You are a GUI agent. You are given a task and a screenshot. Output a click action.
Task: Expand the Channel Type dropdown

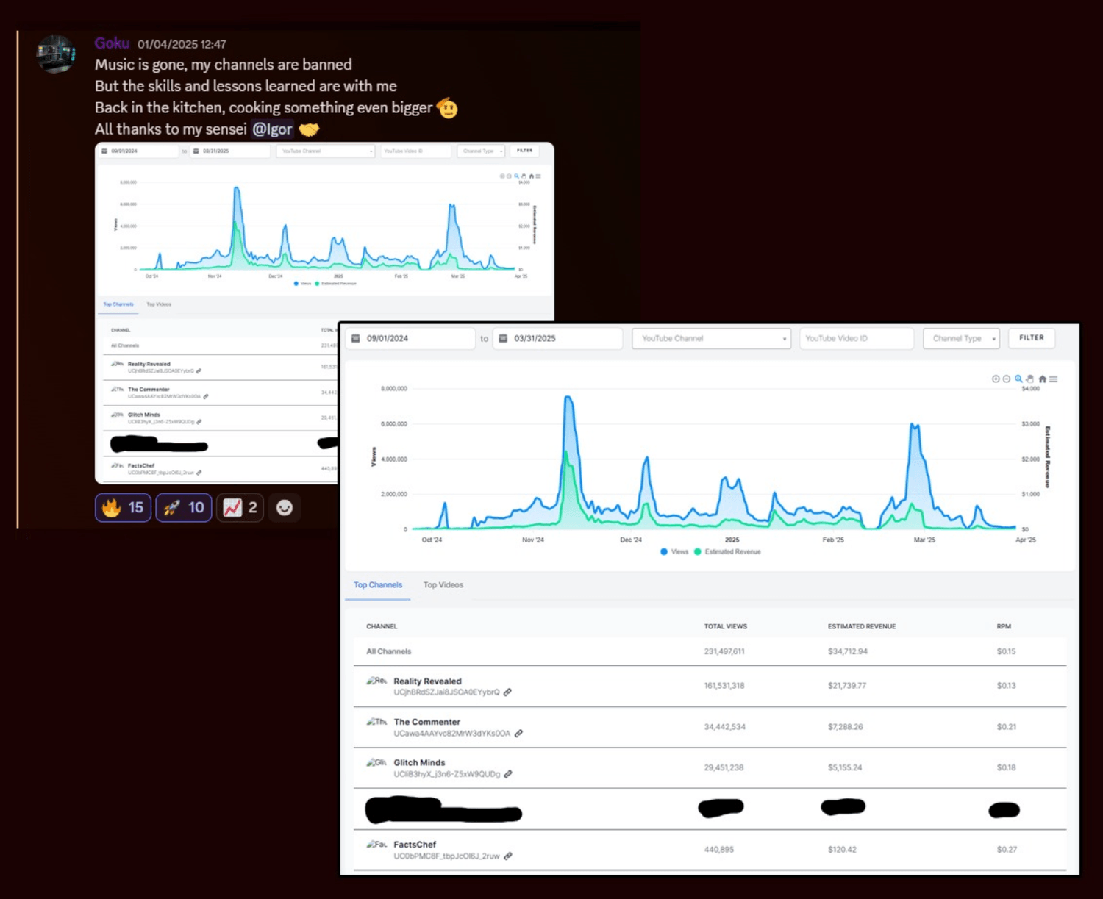point(961,339)
